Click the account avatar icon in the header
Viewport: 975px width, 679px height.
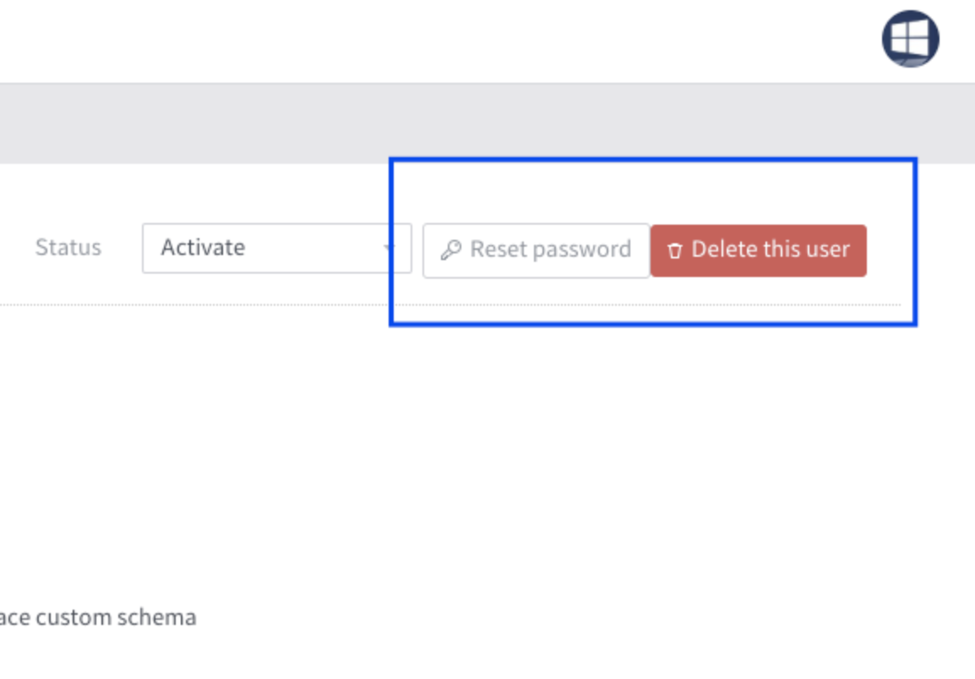click(910, 37)
